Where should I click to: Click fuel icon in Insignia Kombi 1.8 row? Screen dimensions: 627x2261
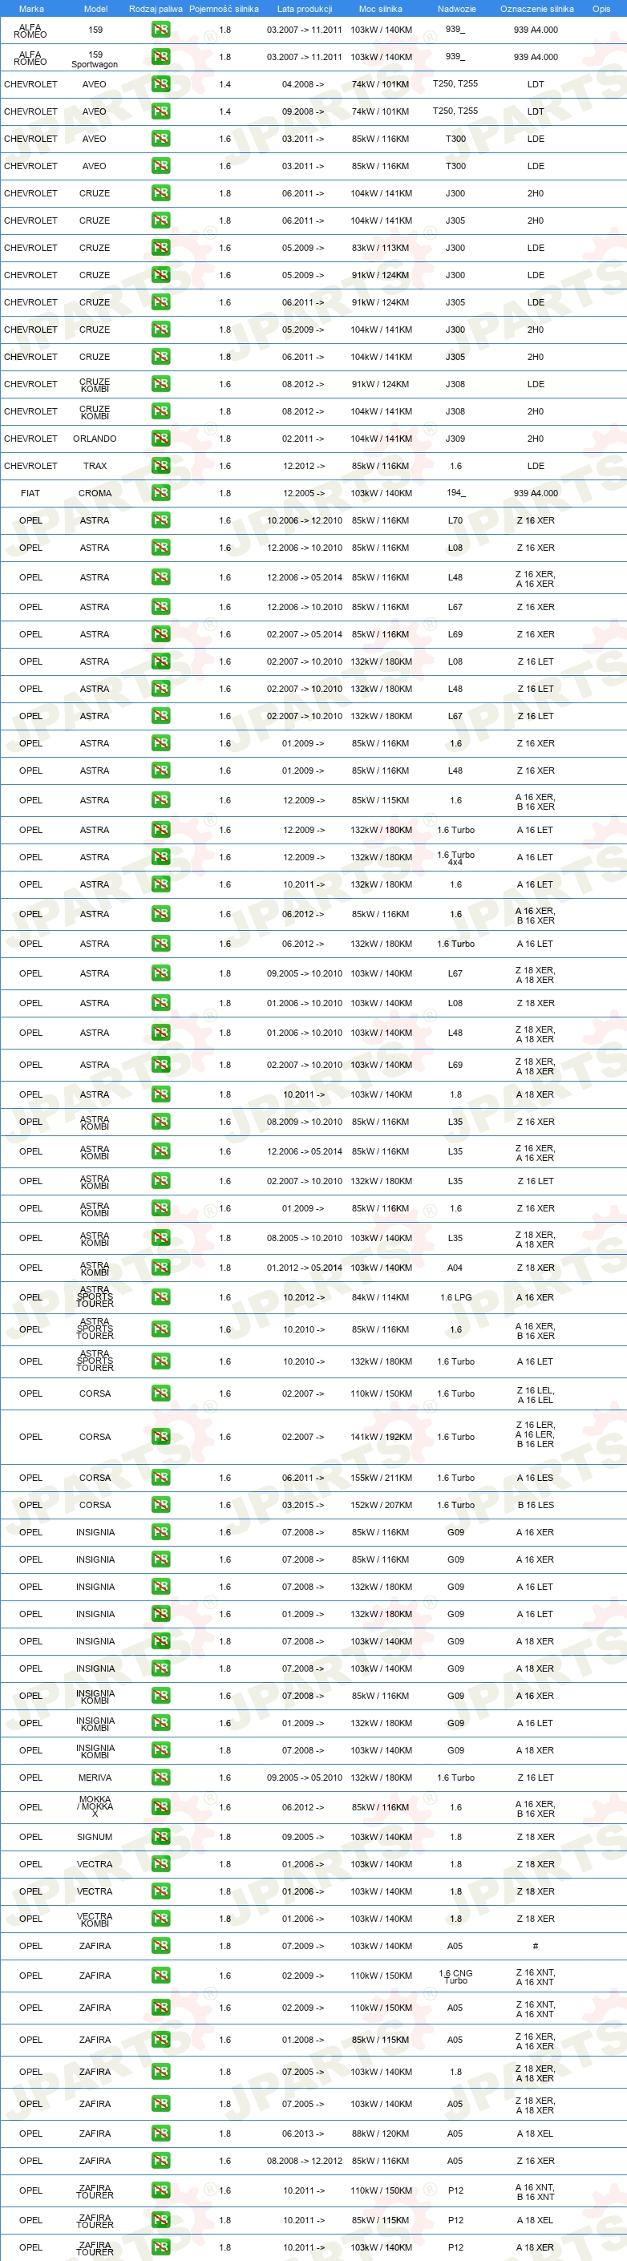pyautogui.click(x=160, y=1750)
